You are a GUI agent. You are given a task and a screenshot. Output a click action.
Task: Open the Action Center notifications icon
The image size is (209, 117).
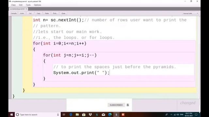coord(196,115)
